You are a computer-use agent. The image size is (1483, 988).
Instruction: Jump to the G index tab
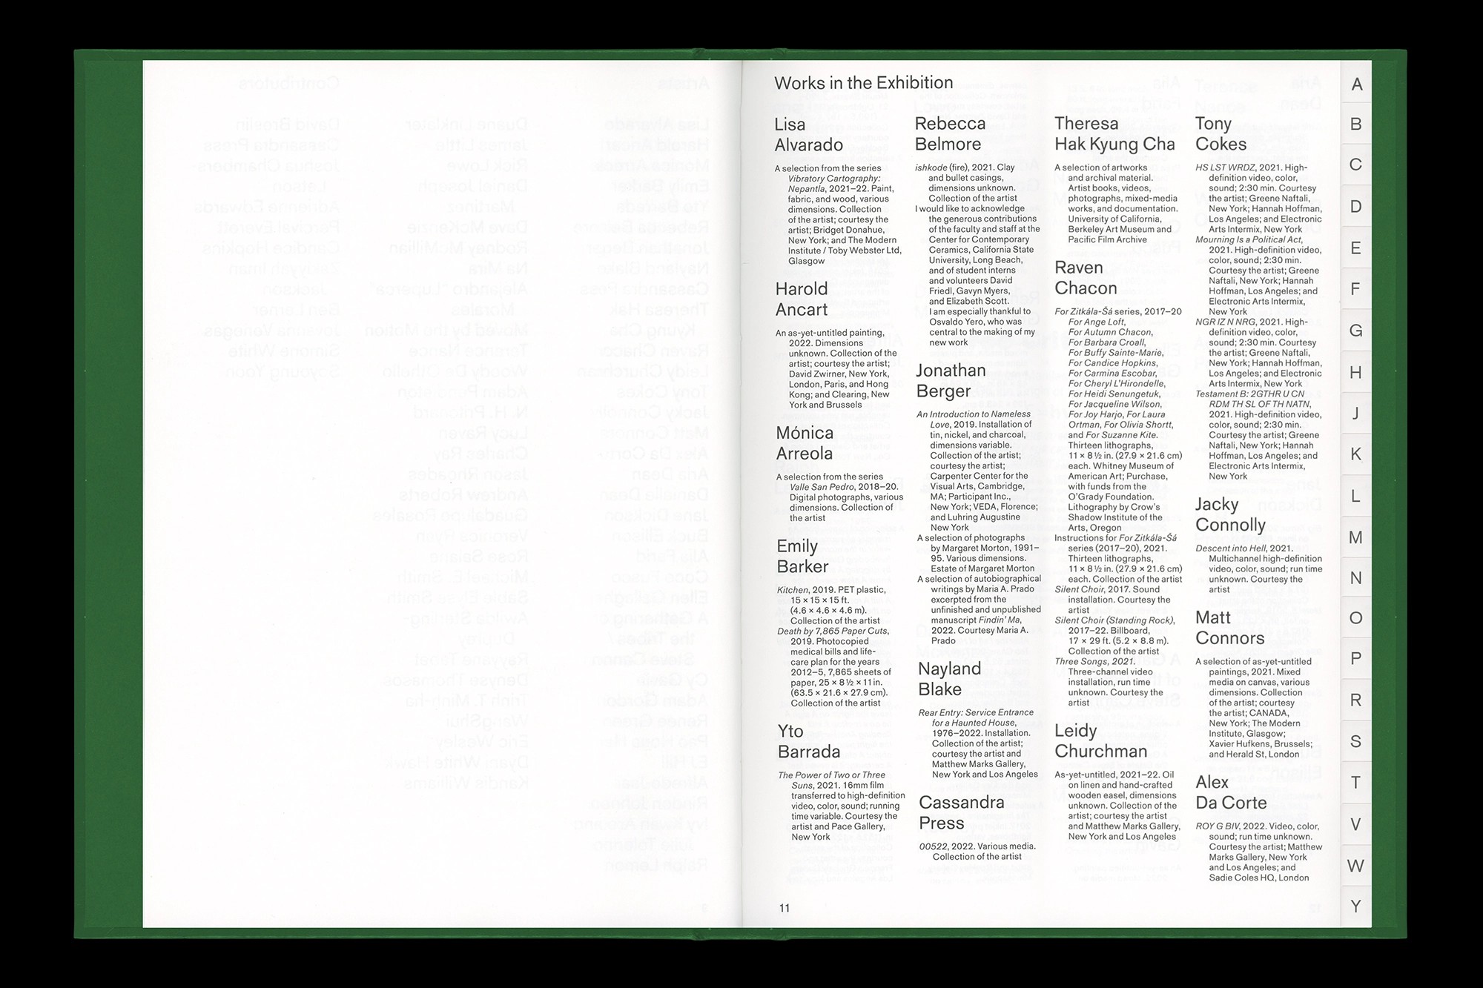tap(1356, 330)
